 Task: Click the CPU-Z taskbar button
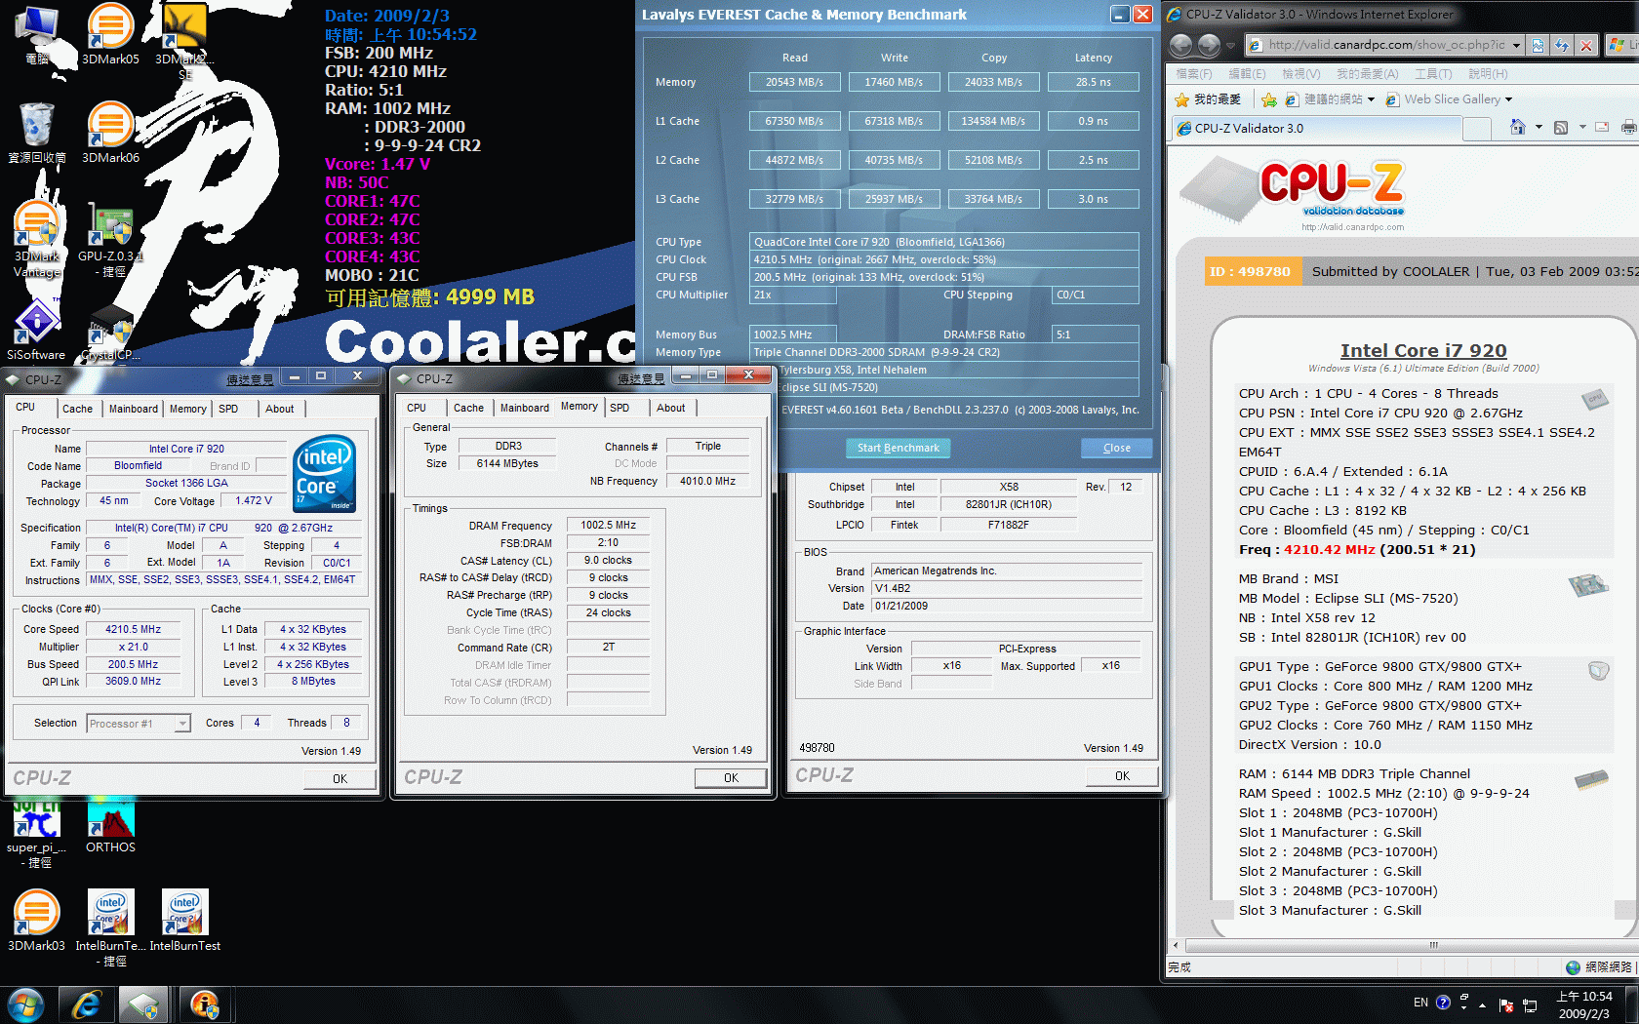click(144, 1004)
